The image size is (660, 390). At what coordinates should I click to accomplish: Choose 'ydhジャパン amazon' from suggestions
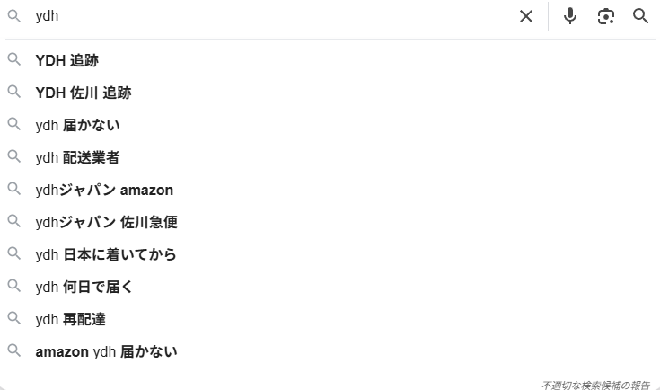coord(104,190)
